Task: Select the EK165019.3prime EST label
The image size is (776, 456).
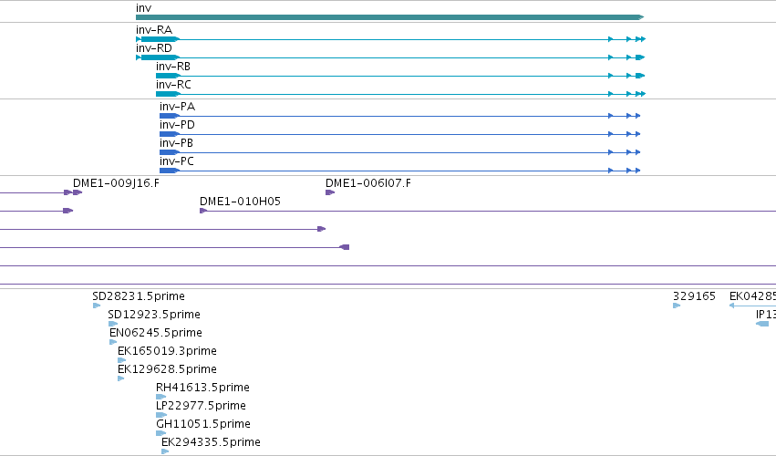Action: pos(167,351)
